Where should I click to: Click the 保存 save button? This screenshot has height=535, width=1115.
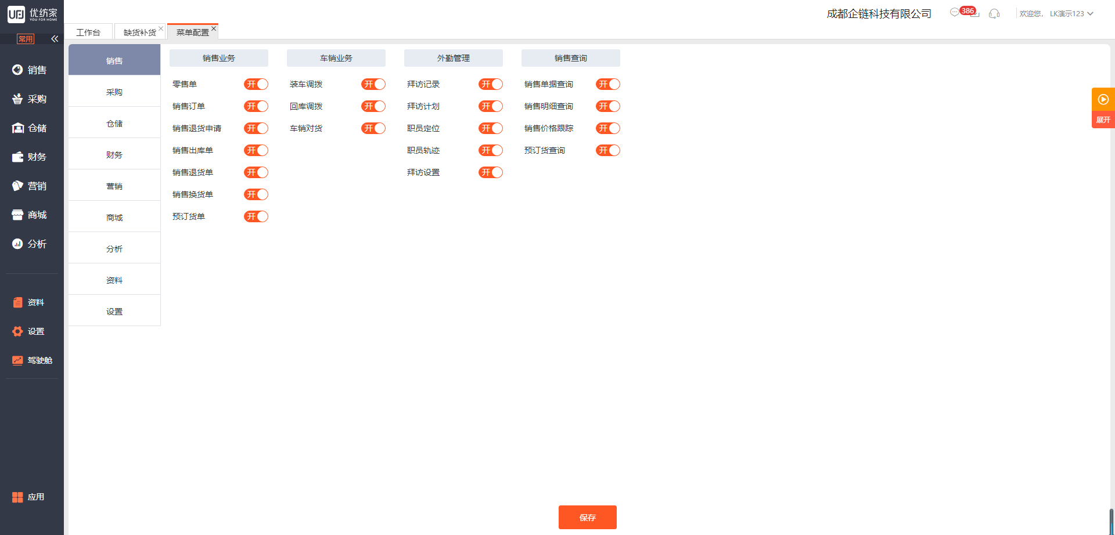(587, 517)
